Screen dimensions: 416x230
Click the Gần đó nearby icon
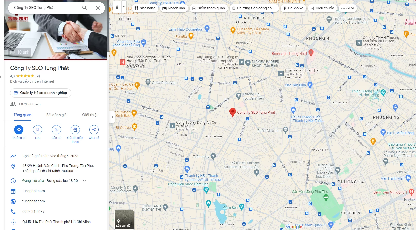click(x=56, y=130)
